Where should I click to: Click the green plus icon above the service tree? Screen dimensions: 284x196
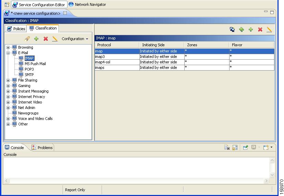pos(36,39)
